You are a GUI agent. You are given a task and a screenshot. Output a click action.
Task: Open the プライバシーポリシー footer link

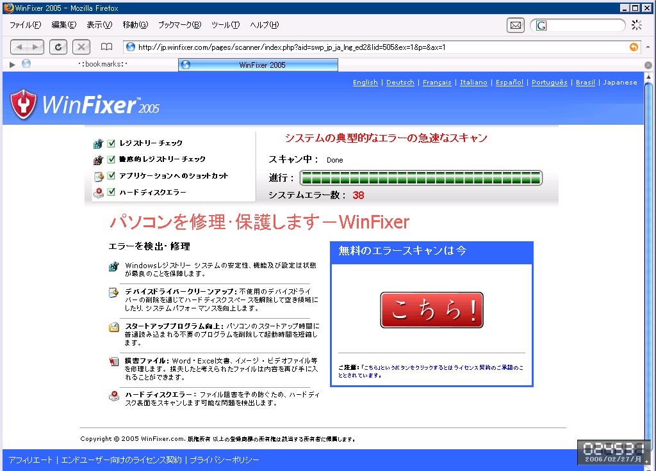pos(225,460)
